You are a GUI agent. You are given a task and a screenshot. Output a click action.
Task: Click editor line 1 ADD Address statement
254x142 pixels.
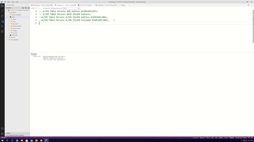(x=69, y=11)
